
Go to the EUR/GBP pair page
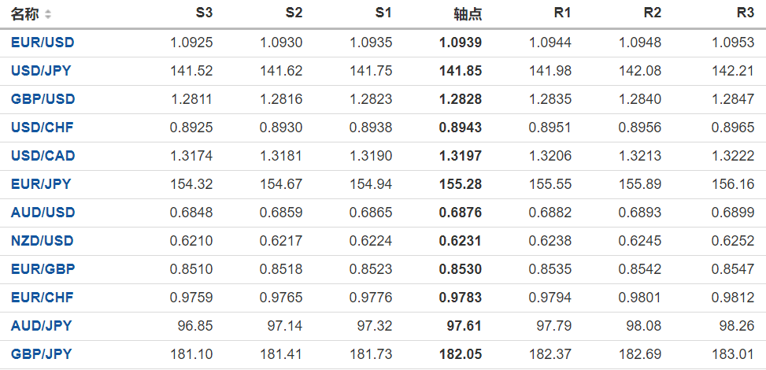pos(43,269)
